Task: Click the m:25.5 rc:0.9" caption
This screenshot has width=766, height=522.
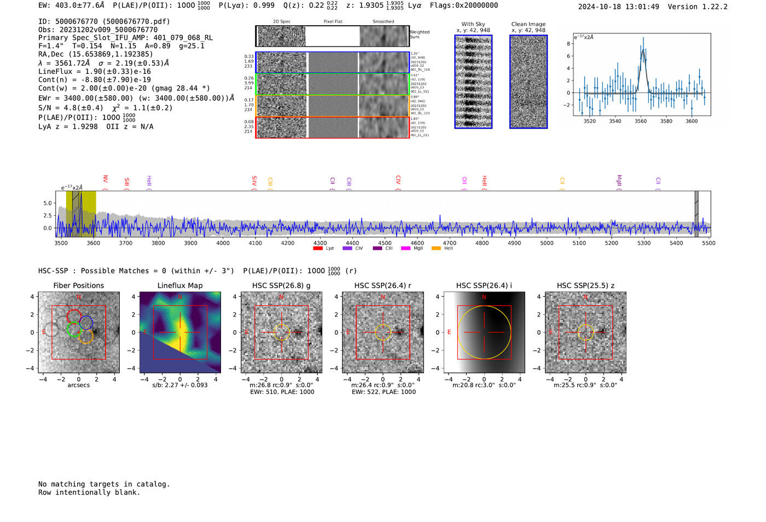Action: coord(585,385)
